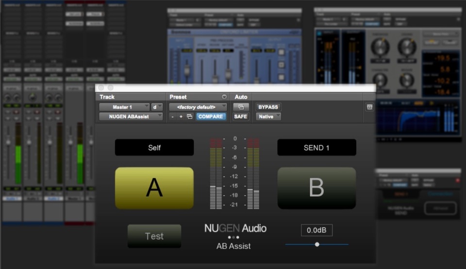
Task: Open the Native format dropdown
Action: point(268,117)
